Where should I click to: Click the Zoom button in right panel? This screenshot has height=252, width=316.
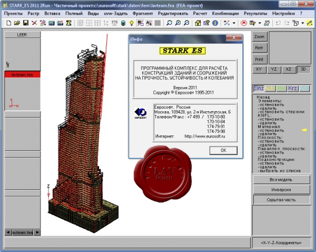point(260,36)
